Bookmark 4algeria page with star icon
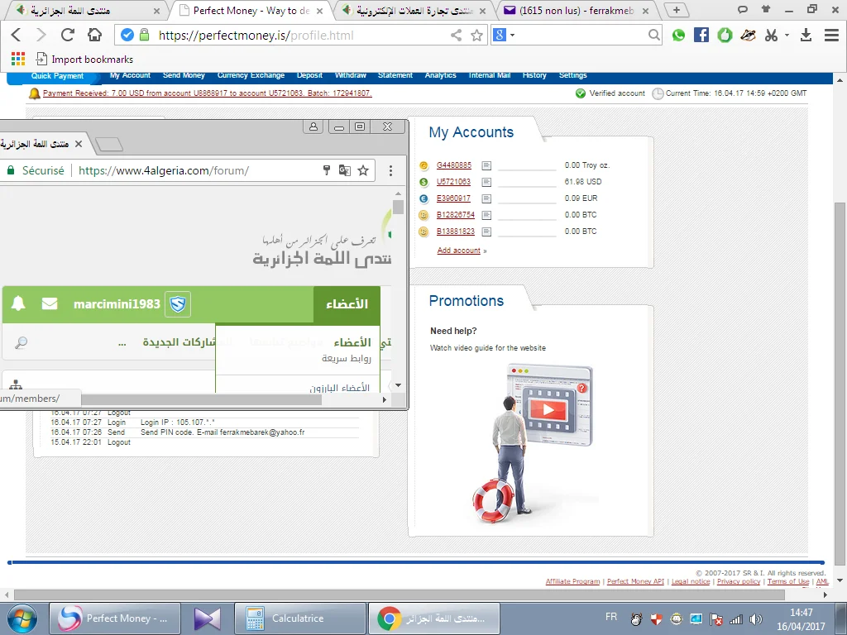 (x=363, y=171)
